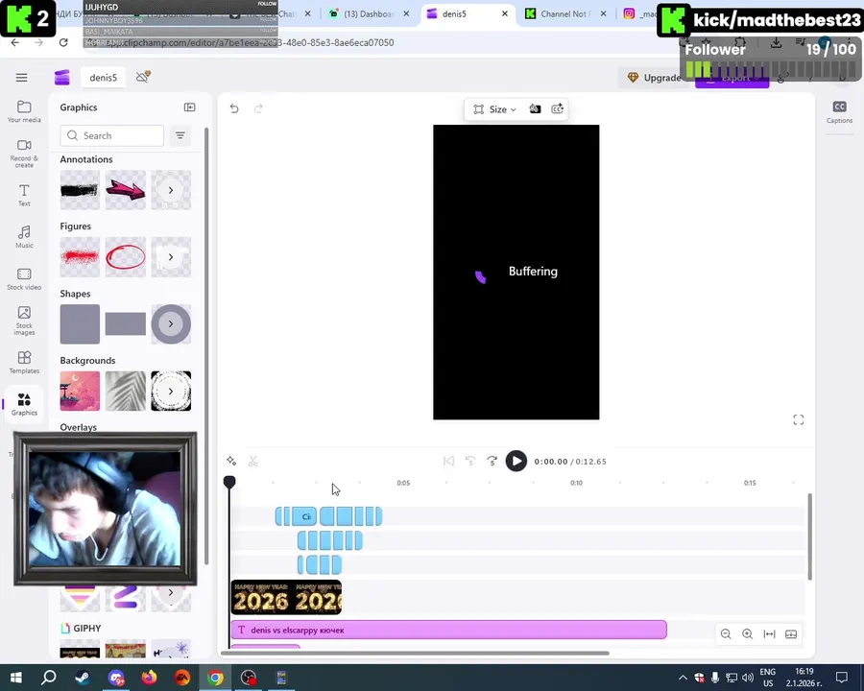Viewport: 864px width, 691px height.
Task: Open Windows Start menu
Action: tap(16, 678)
